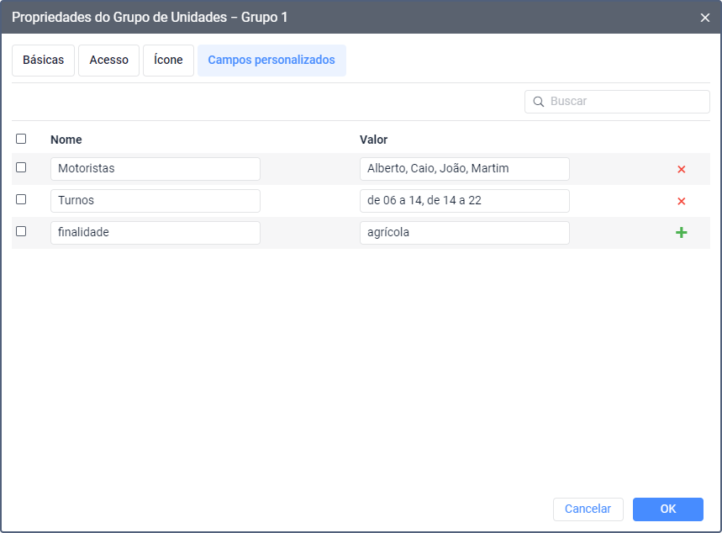722x533 pixels.
Task: Close the Propriedades do Grupo dialog
Action: (x=704, y=18)
